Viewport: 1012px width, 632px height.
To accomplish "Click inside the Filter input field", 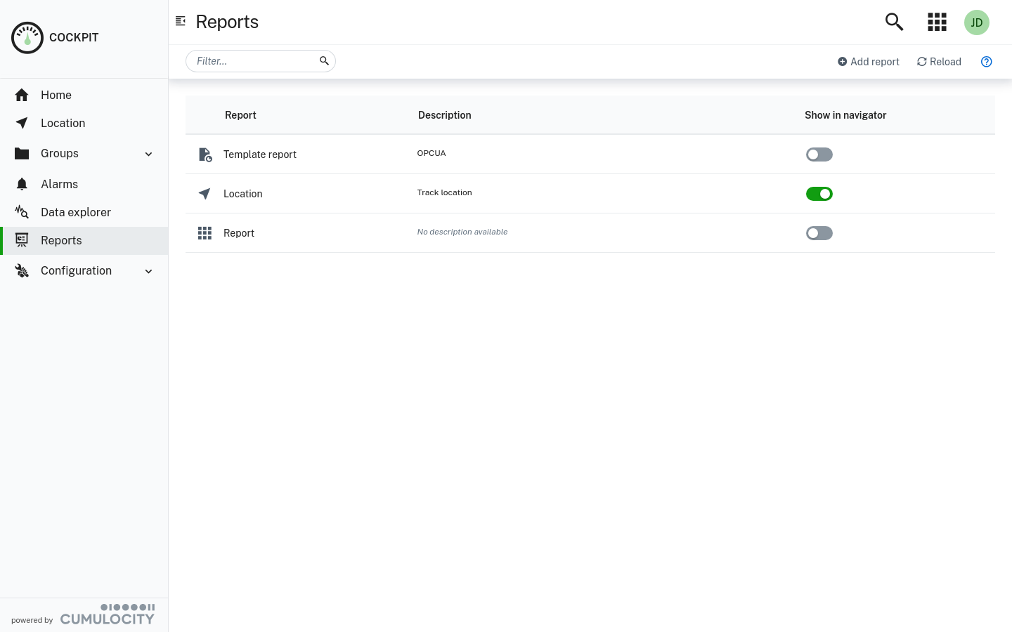I will click(253, 61).
